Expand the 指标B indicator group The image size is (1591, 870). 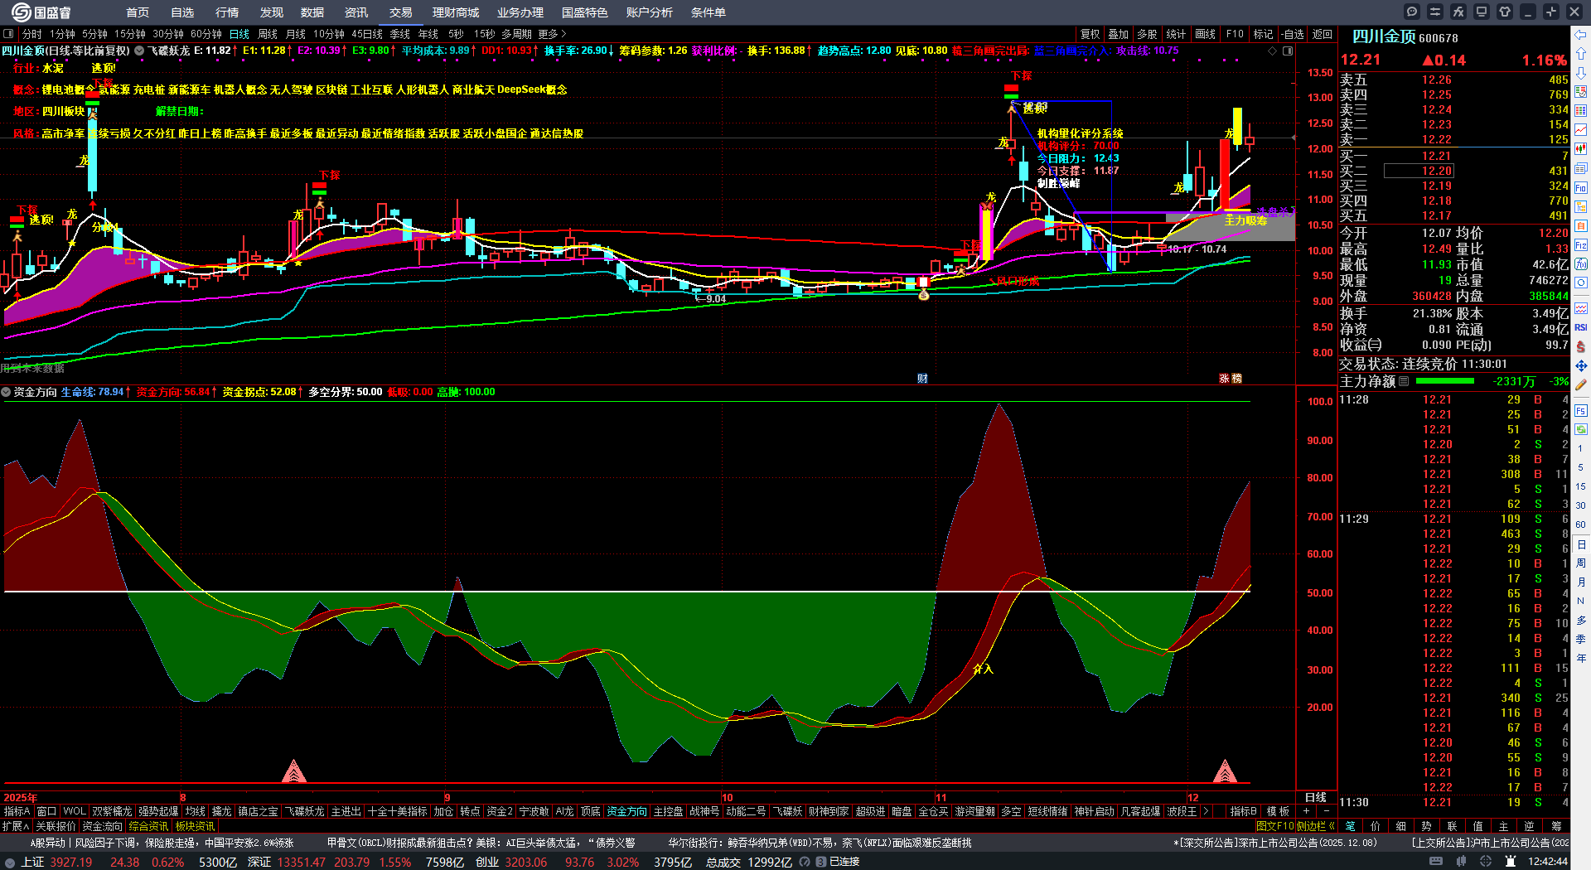pyautogui.click(x=1243, y=811)
